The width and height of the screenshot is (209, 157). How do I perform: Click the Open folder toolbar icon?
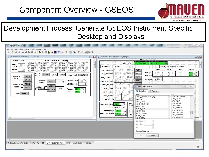12,53
